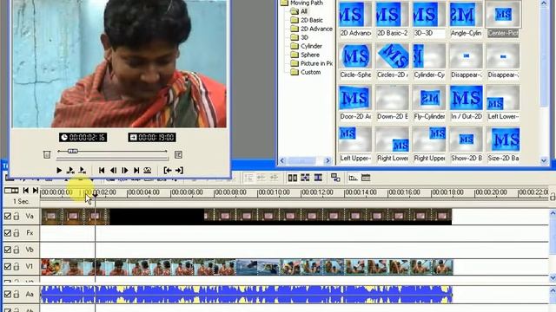Select the In / Out-2D moving path effect

click(466, 103)
